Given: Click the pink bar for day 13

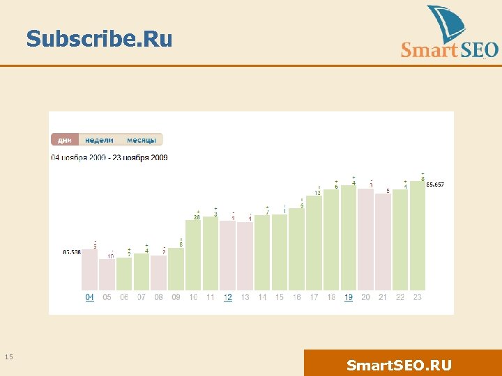Looking at the screenshot, I should (x=245, y=256).
